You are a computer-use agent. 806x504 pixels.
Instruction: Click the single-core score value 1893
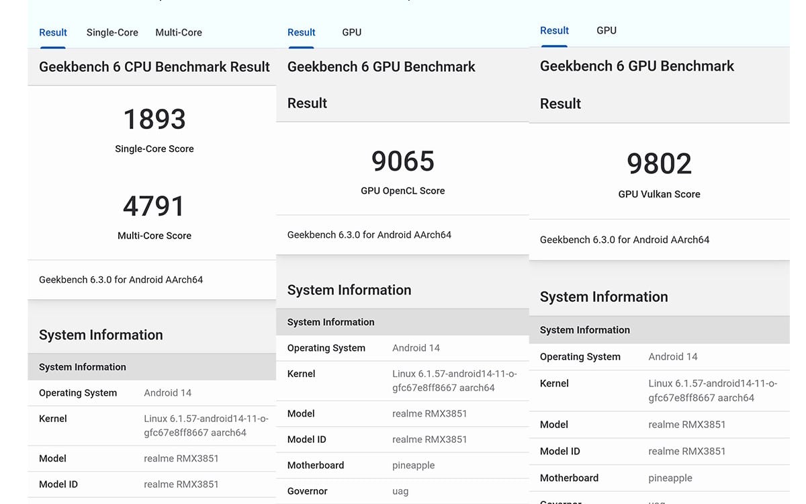(x=154, y=120)
